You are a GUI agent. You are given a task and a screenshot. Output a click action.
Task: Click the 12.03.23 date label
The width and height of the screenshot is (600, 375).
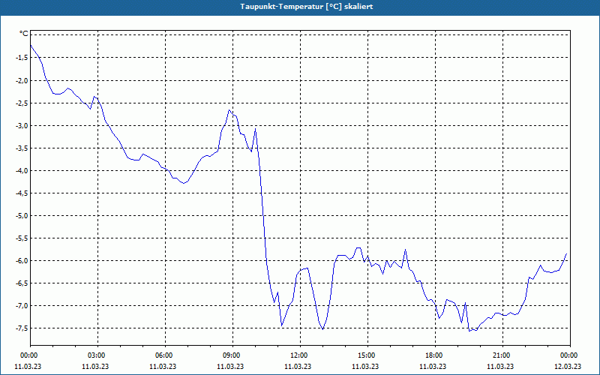(x=568, y=366)
